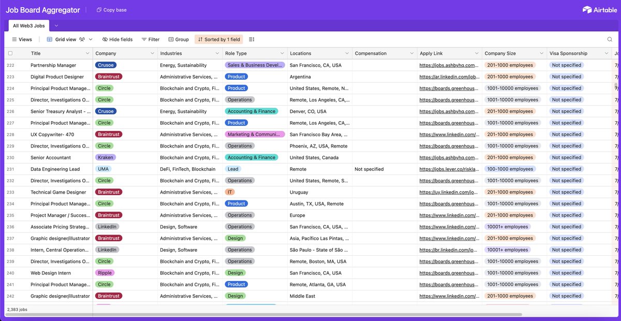Click the Europe location cell
The height and width of the screenshot is (321, 621).
tap(320, 215)
